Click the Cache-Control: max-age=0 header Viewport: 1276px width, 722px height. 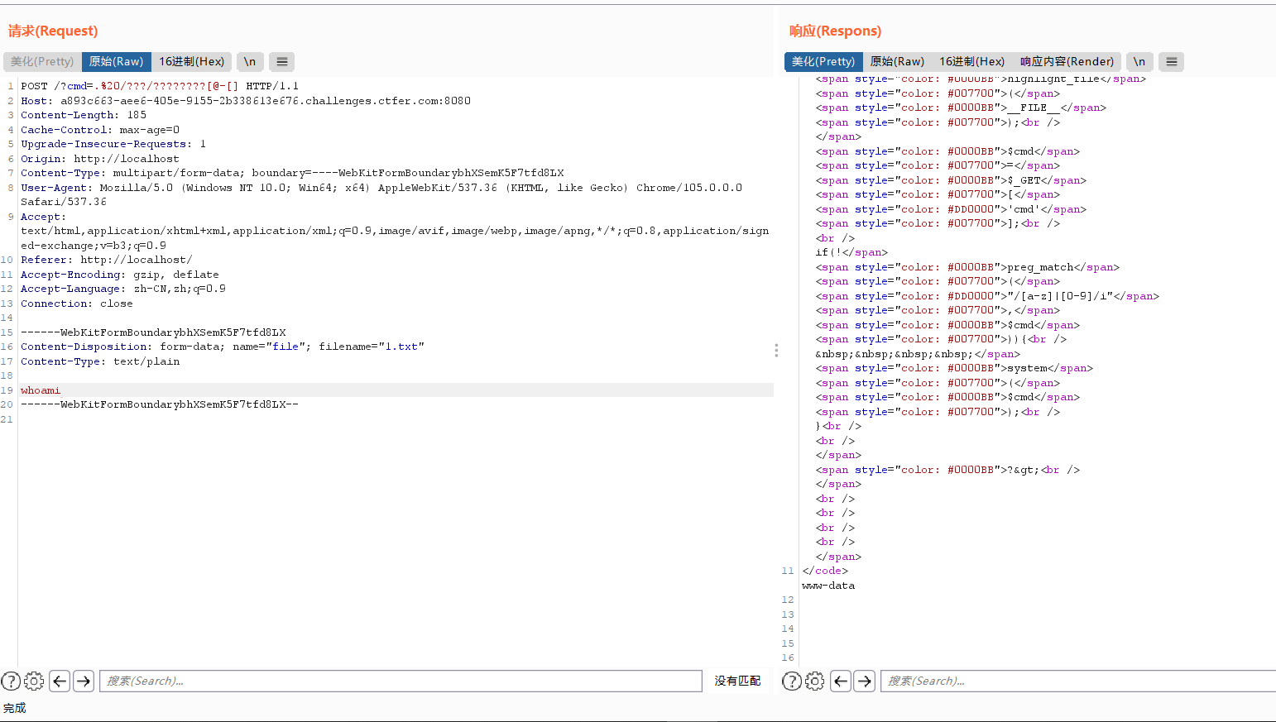point(100,130)
